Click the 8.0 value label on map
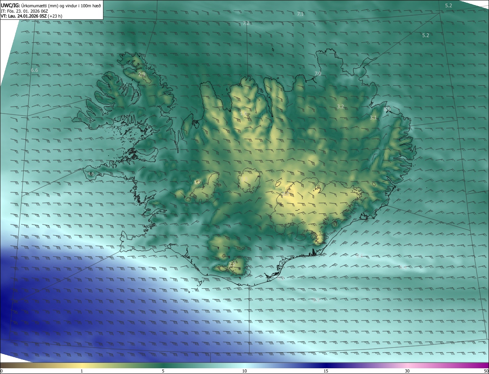This screenshot has width=489, height=374. pos(387,110)
